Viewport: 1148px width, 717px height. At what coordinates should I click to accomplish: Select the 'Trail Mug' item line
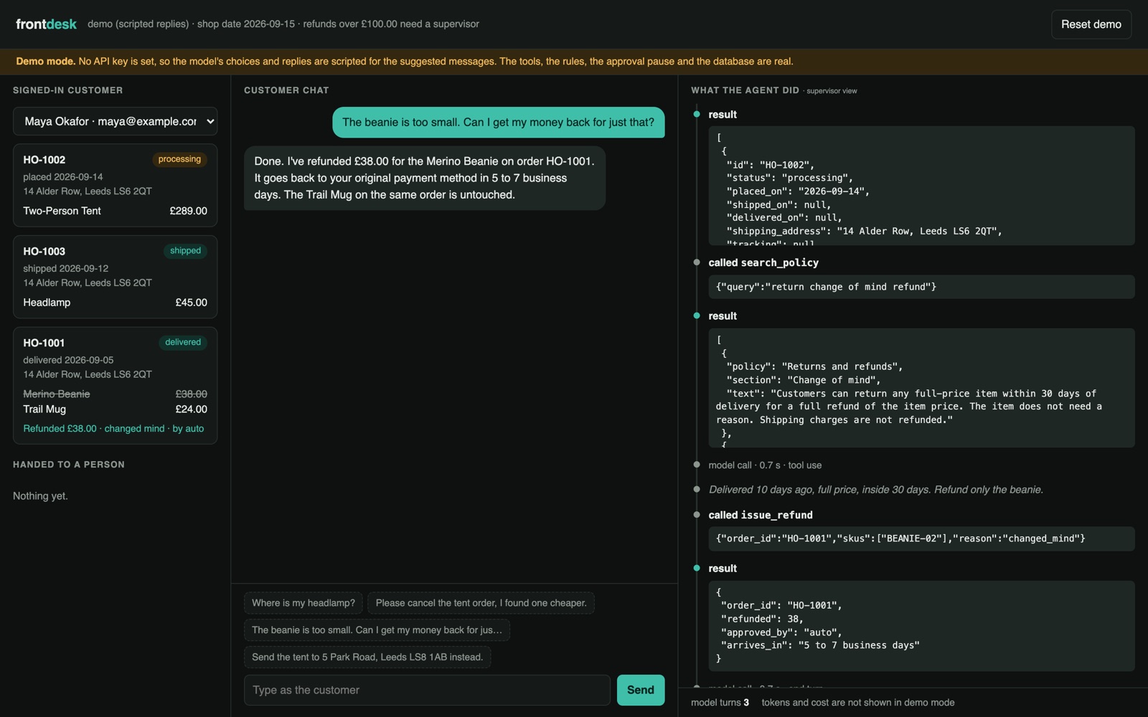click(115, 409)
